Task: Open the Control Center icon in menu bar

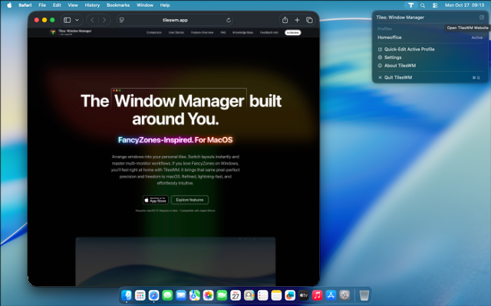Action: tap(434, 5)
